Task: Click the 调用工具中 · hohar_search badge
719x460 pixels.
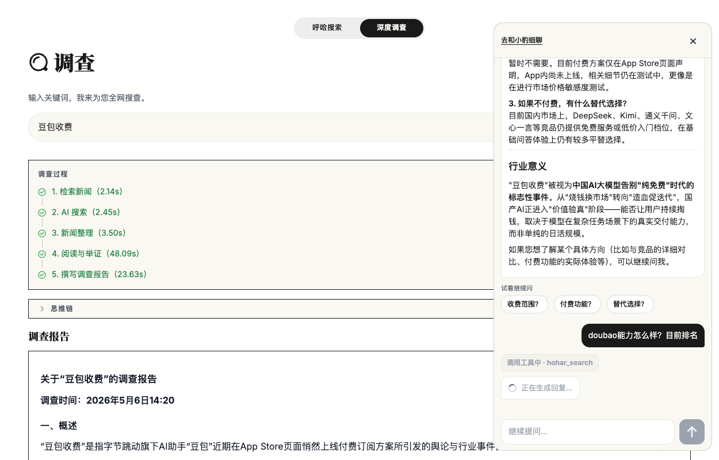Action: pos(550,363)
